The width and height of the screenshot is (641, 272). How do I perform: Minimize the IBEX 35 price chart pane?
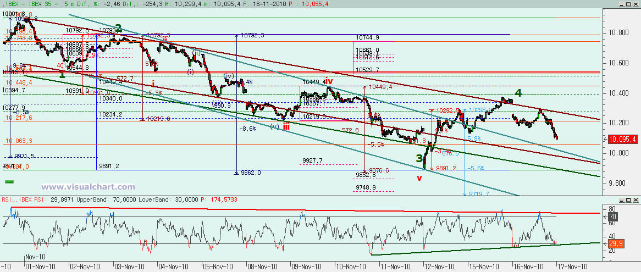point(621,4)
